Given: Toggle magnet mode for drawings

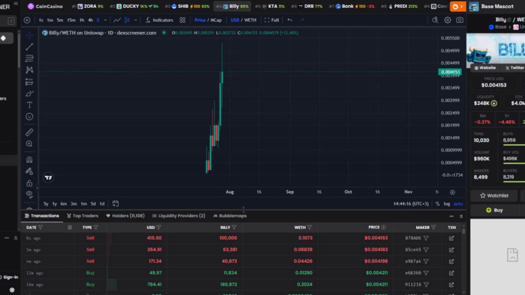Looking at the screenshot, I should click(x=29, y=160).
